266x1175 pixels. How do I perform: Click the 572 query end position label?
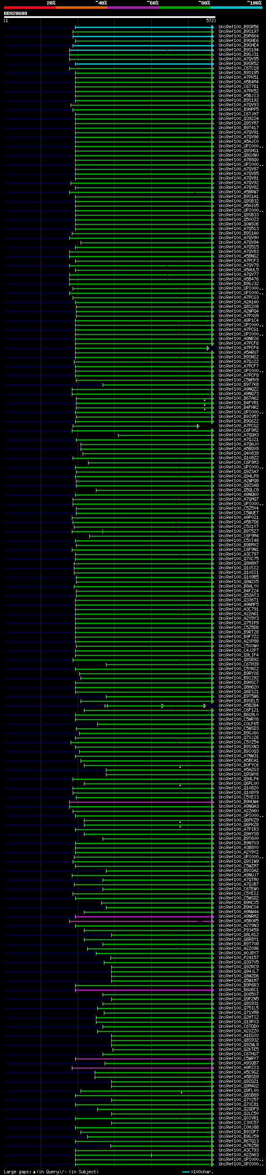[210, 20]
